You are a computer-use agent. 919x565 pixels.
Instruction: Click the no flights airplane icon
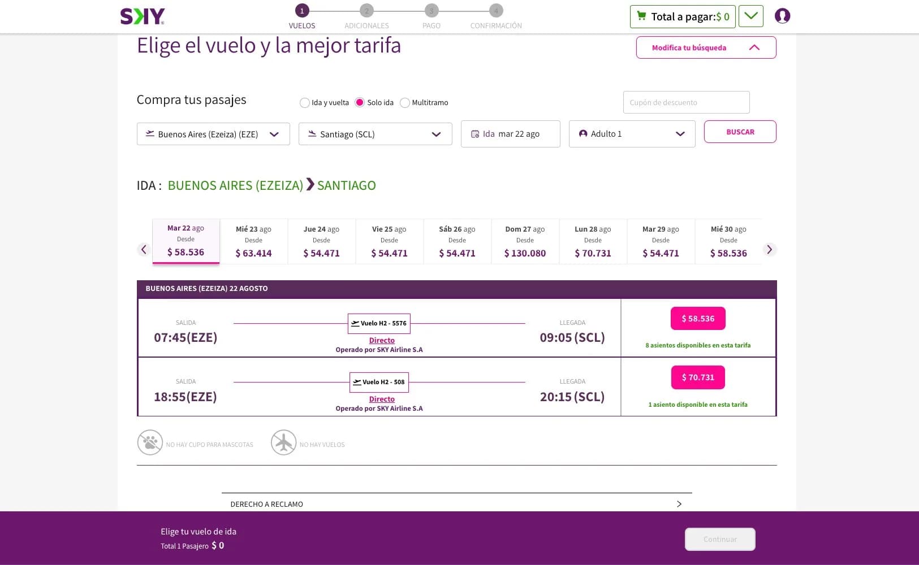coord(283,442)
